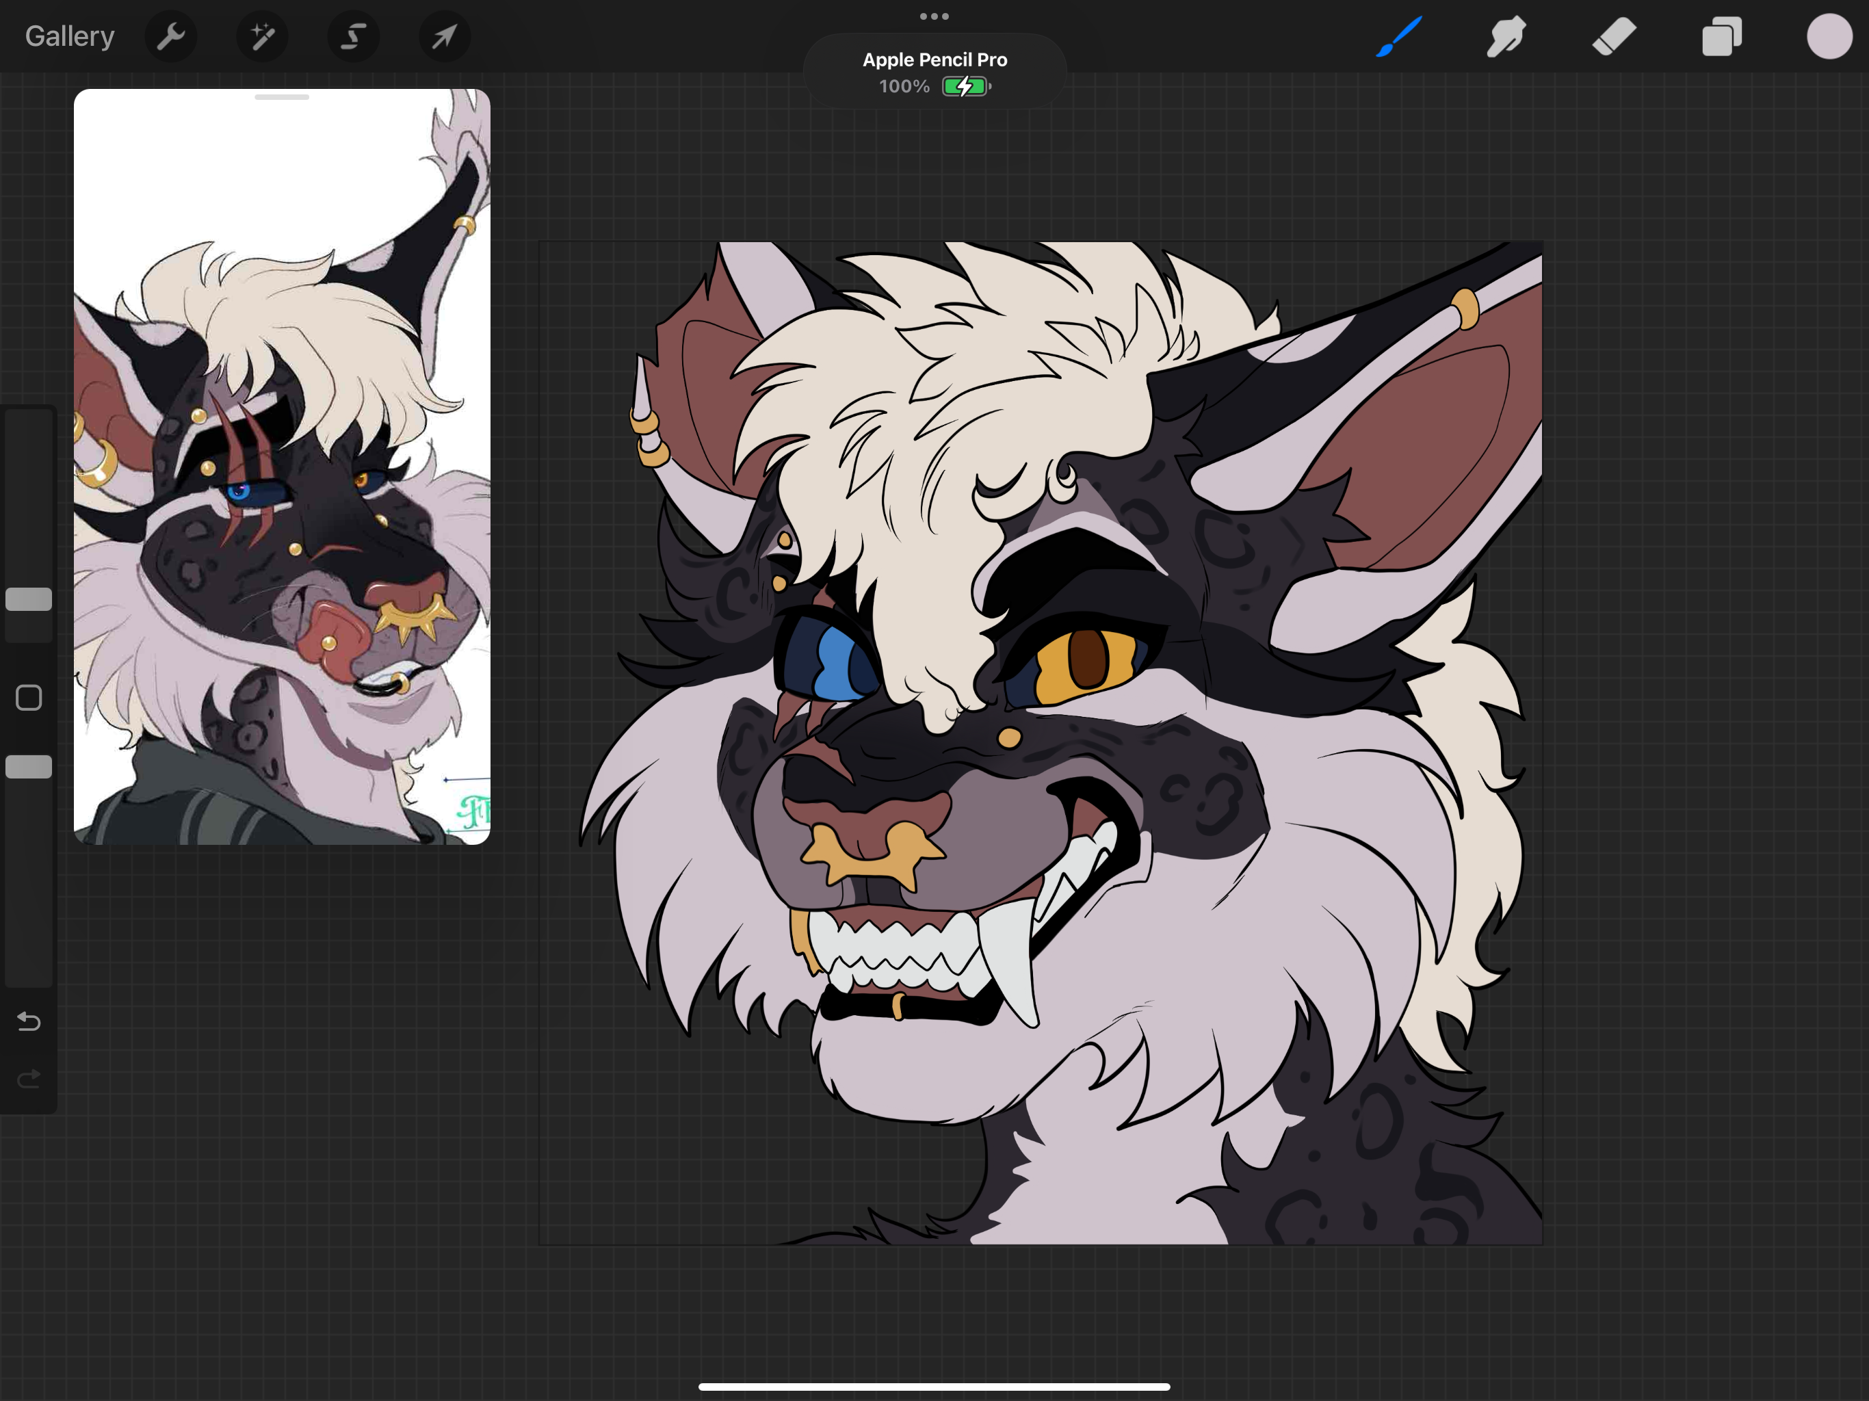This screenshot has height=1401, width=1869.
Task: Activate the Selection tool
Action: tap(353, 36)
